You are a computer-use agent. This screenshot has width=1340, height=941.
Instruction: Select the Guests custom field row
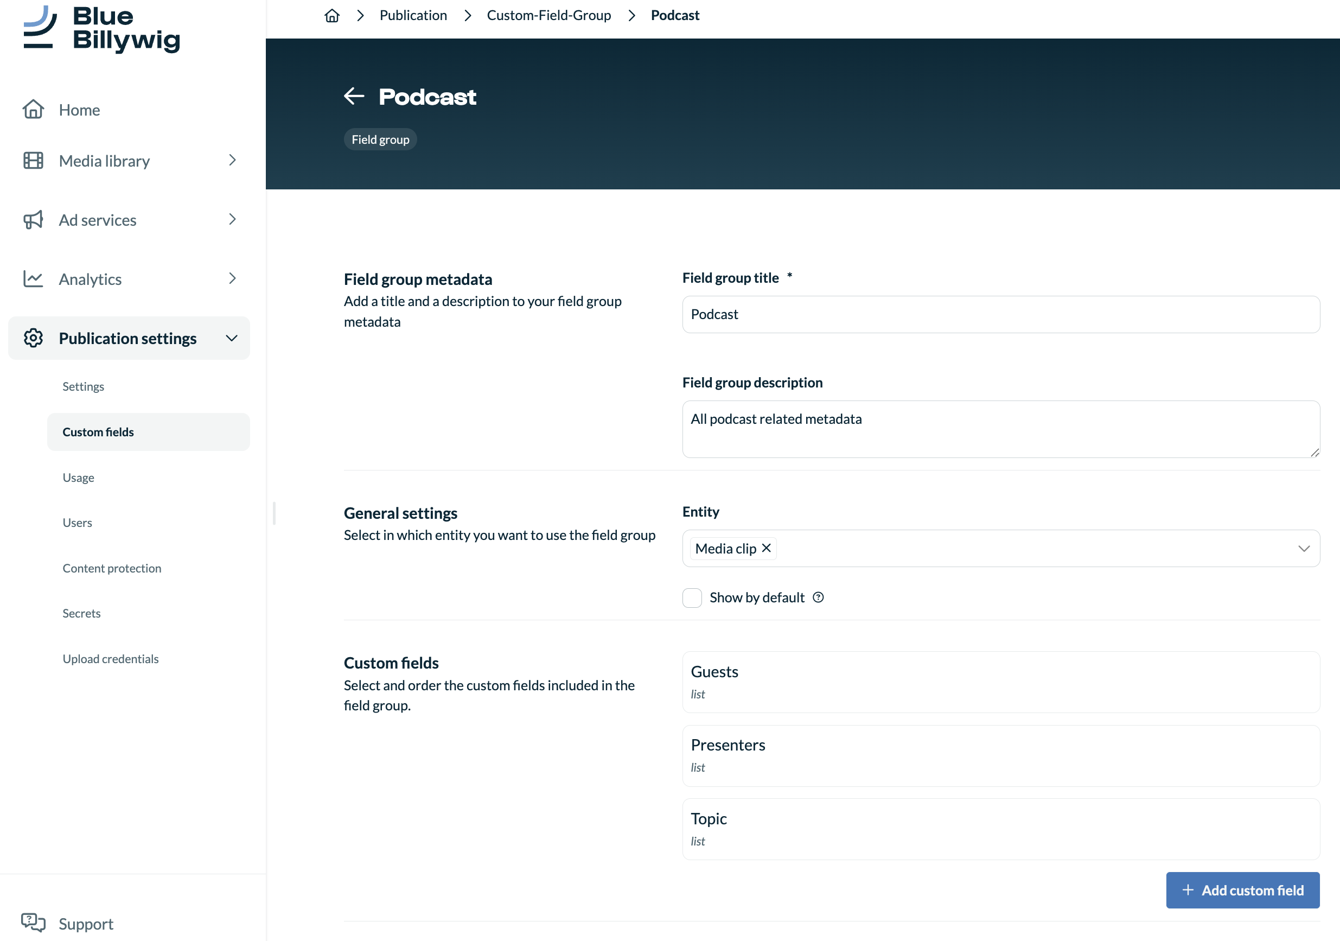[x=1001, y=682]
